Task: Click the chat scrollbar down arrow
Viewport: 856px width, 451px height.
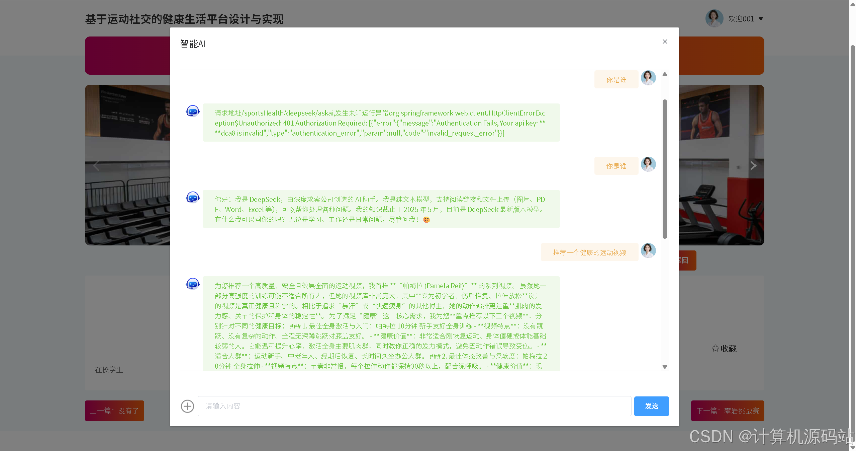Action: point(665,367)
